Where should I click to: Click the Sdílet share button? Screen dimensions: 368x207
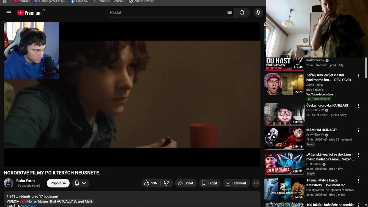tap(185, 183)
